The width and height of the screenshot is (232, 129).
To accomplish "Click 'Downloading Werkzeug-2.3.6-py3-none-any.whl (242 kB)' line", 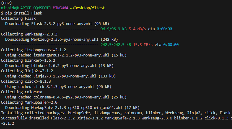I will (62, 40).
